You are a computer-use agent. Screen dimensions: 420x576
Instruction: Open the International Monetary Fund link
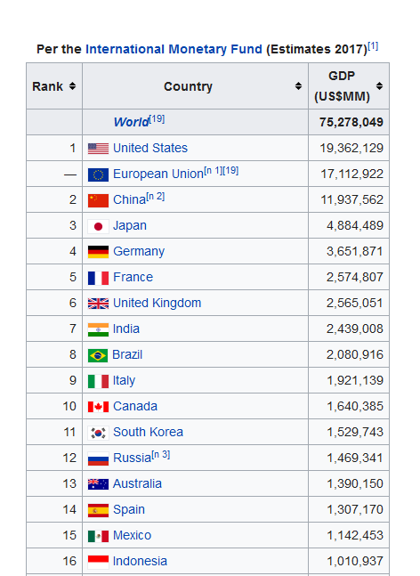click(x=174, y=49)
